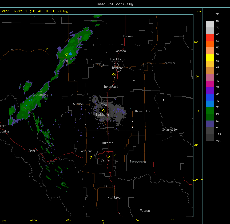Click the white asterisk marker east of Innisfail

(x=134, y=81)
